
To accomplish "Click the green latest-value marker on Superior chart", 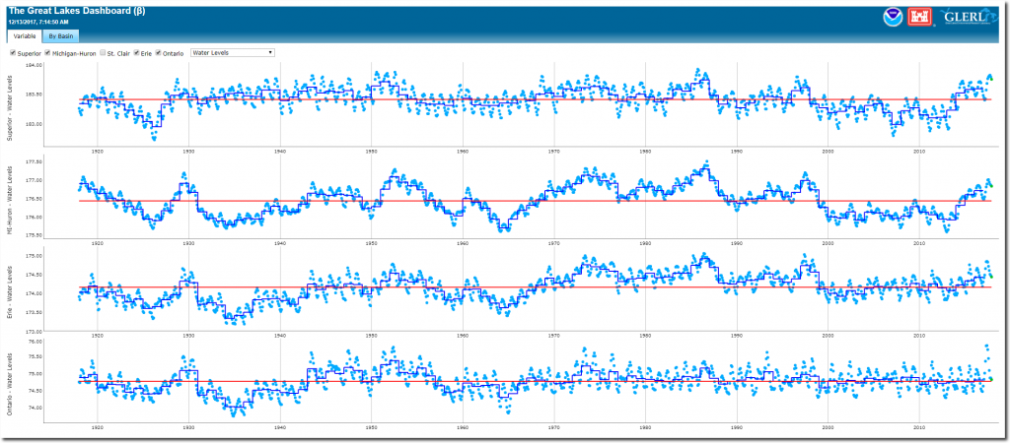I will pos(991,79).
